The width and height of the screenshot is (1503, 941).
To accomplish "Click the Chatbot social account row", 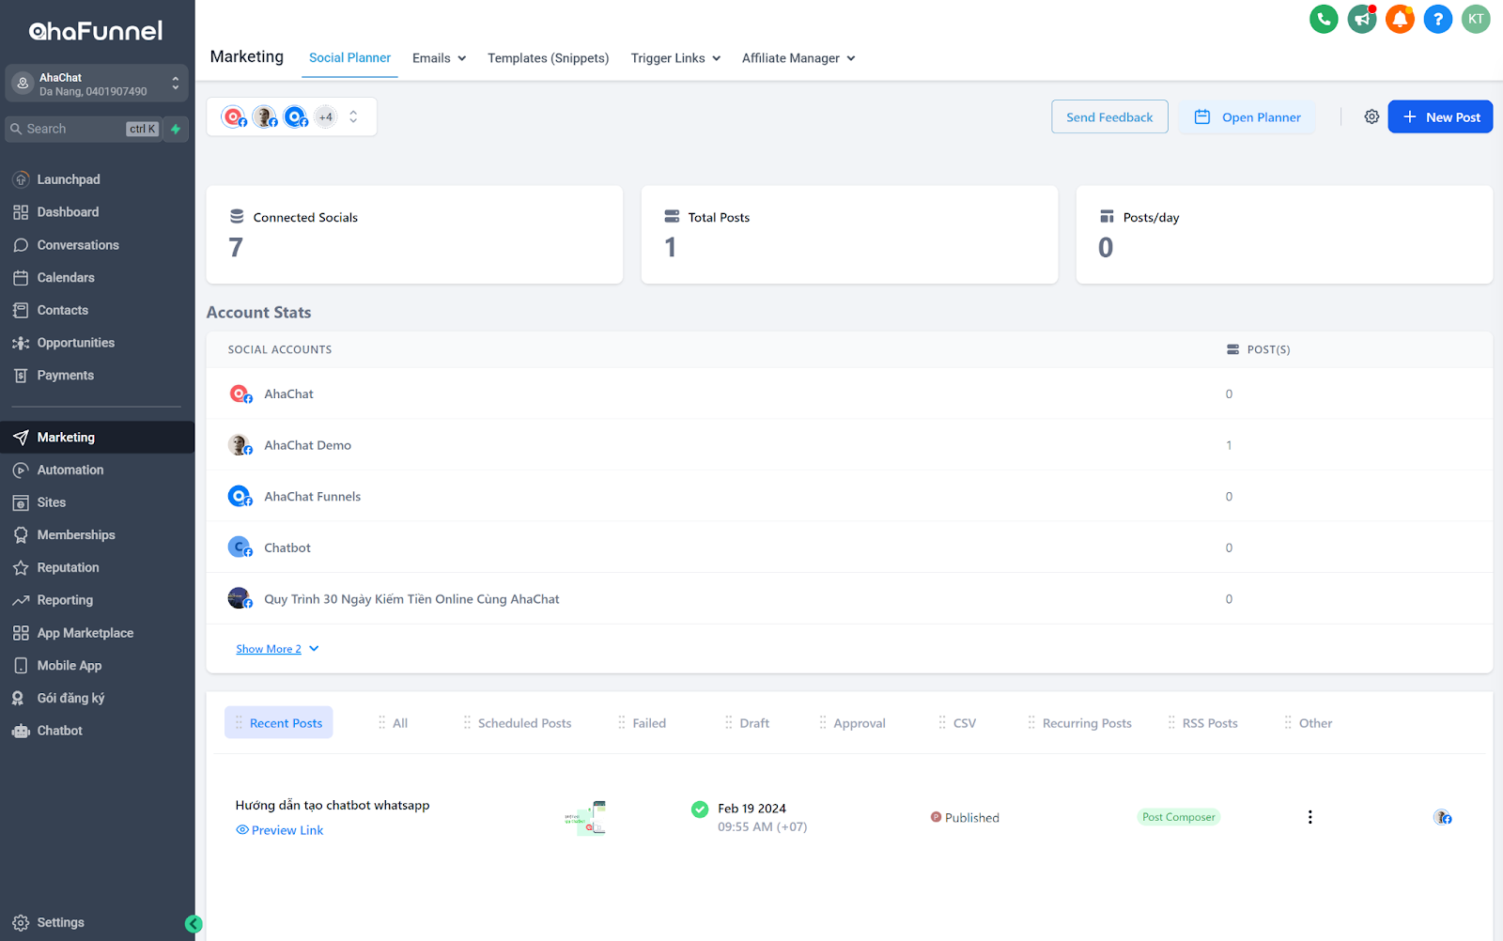I will point(849,548).
